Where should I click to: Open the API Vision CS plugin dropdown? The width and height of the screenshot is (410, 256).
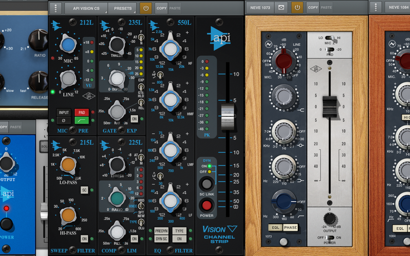86,8
